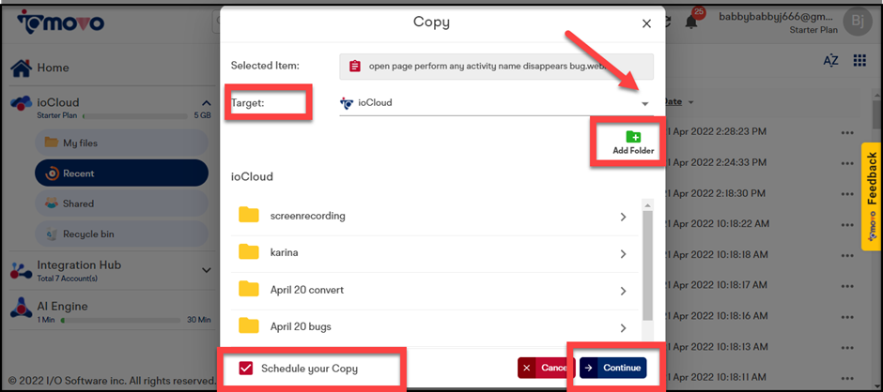Click the Selected Item file name field
883x392 pixels.
pyautogui.click(x=497, y=67)
